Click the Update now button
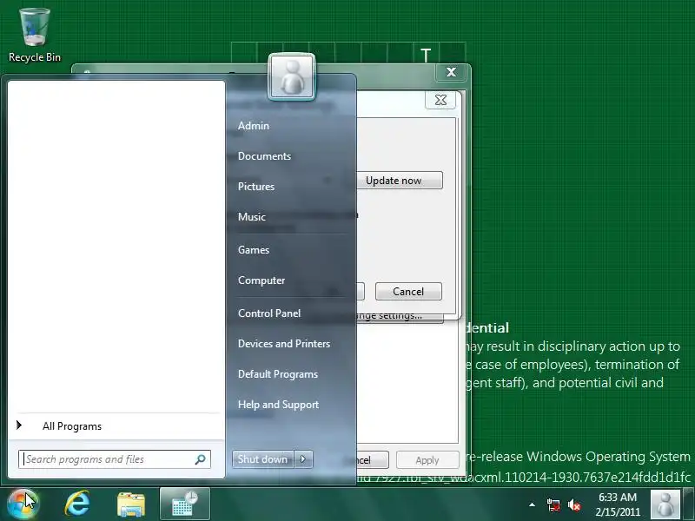Image resolution: width=695 pixels, height=521 pixels. click(399, 181)
